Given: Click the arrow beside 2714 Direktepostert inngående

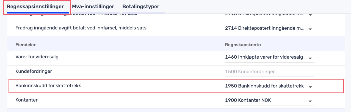Looking at the screenshot, I should 310,29.
